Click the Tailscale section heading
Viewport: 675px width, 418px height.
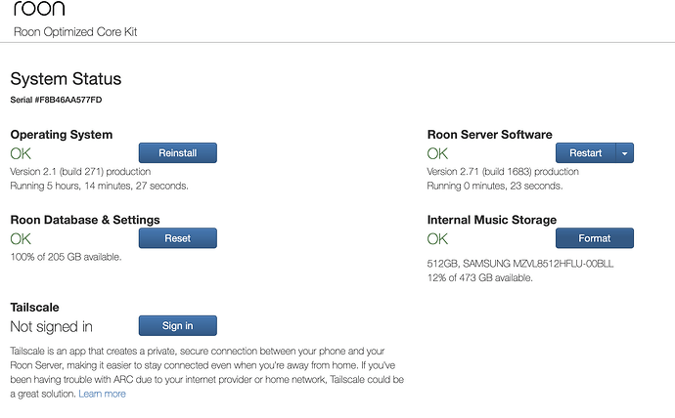pos(34,308)
